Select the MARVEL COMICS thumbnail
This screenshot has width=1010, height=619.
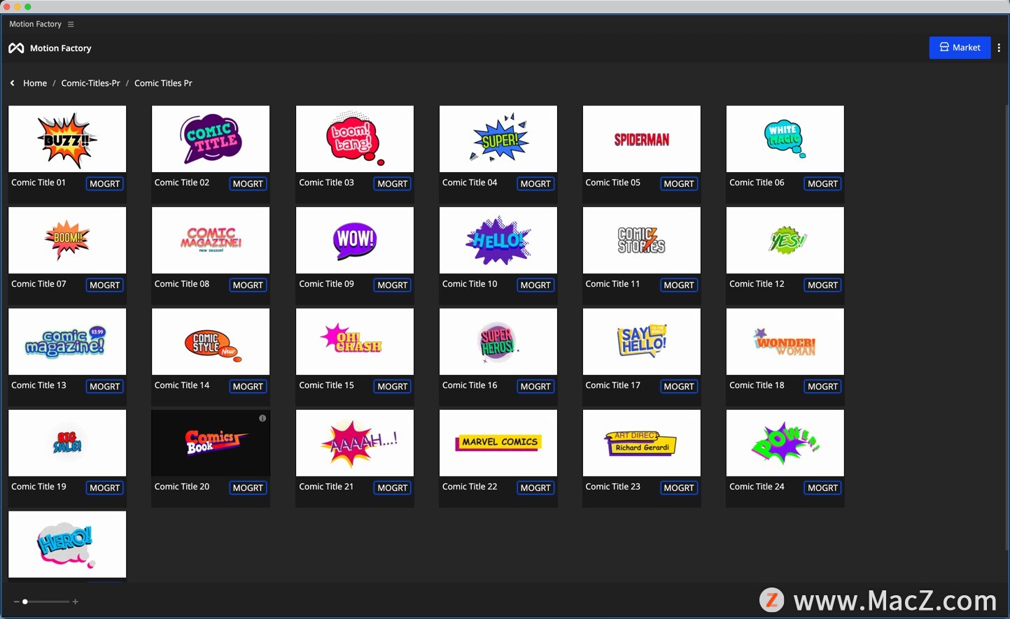pyautogui.click(x=498, y=443)
